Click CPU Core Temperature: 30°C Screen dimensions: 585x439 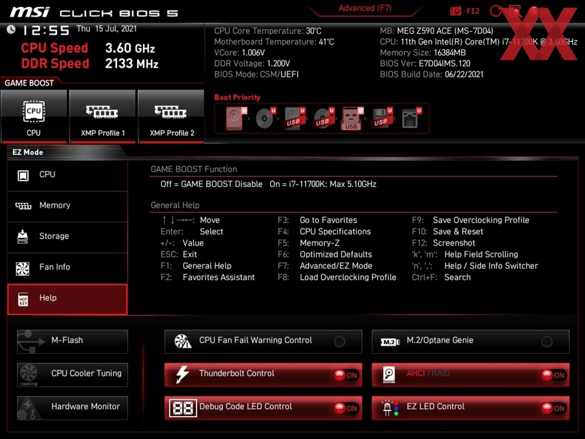(268, 31)
